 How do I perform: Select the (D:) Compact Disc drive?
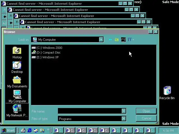[46, 52]
